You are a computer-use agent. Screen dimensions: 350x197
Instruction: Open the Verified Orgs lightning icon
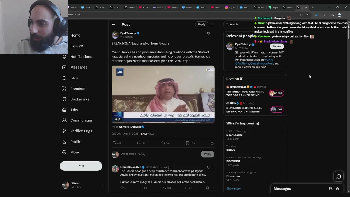pos(64,131)
